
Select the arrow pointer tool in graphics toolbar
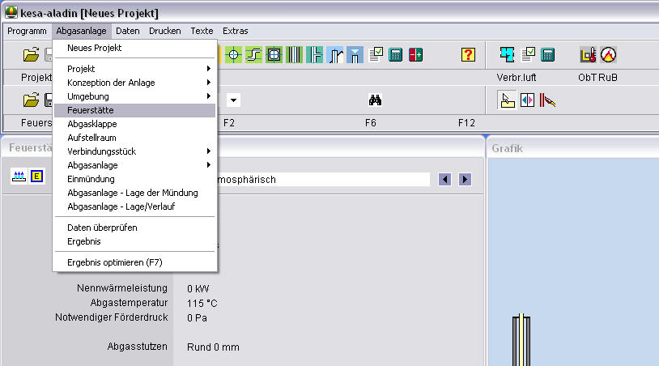[x=508, y=100]
